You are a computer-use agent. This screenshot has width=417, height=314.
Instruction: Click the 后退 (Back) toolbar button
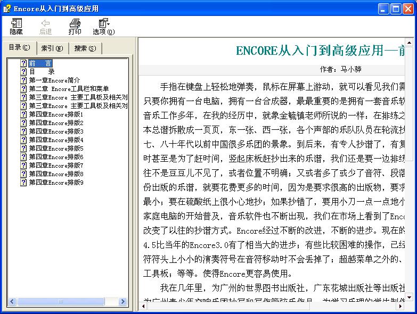pos(45,27)
